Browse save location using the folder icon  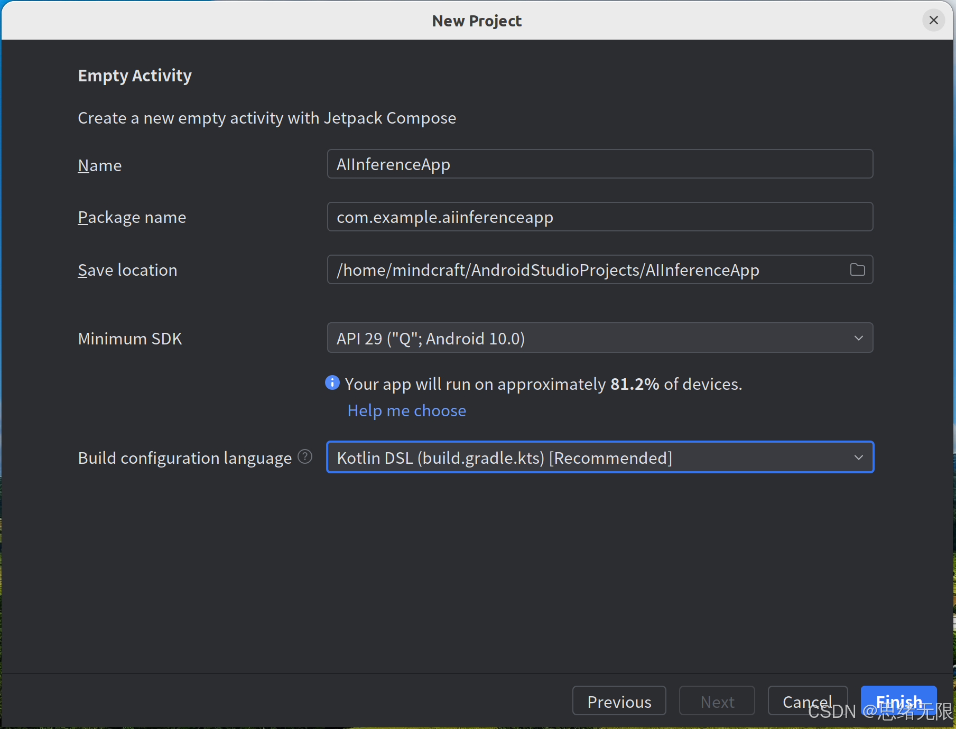click(x=857, y=269)
